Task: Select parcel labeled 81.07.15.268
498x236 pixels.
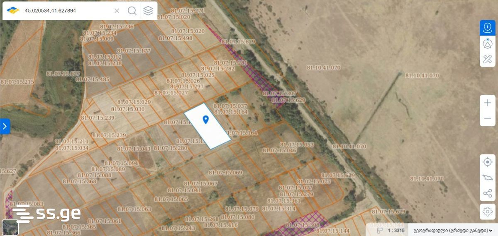Action: click(x=202, y=219)
